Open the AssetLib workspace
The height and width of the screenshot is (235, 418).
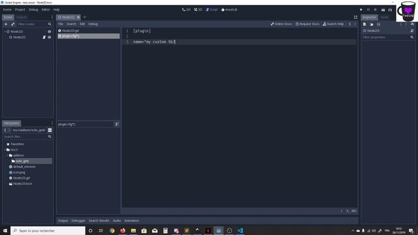(229, 10)
